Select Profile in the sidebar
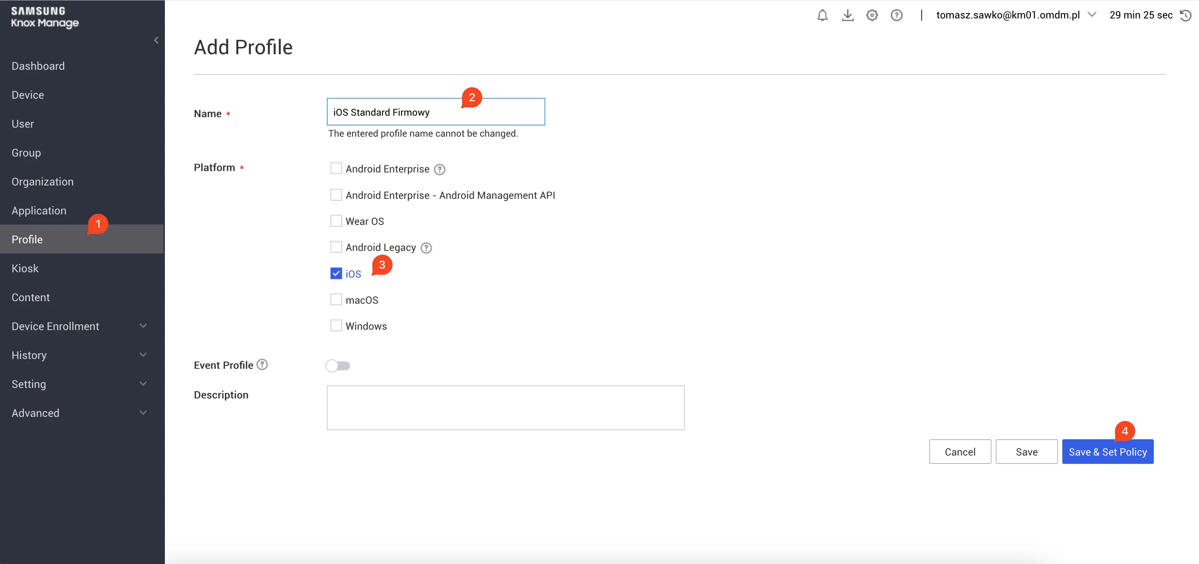Viewport: 1199px width, 564px height. 82,239
